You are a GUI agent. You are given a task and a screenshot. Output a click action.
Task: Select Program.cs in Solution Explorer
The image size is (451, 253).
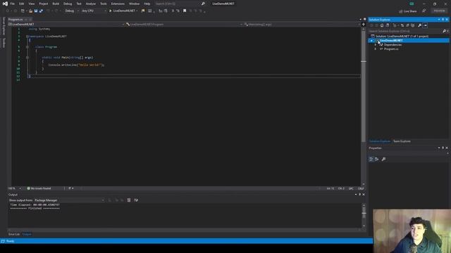pos(391,49)
